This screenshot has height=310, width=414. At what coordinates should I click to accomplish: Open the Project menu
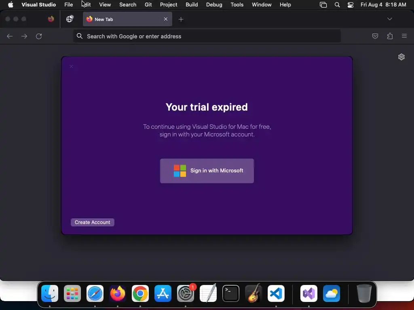[x=169, y=4]
